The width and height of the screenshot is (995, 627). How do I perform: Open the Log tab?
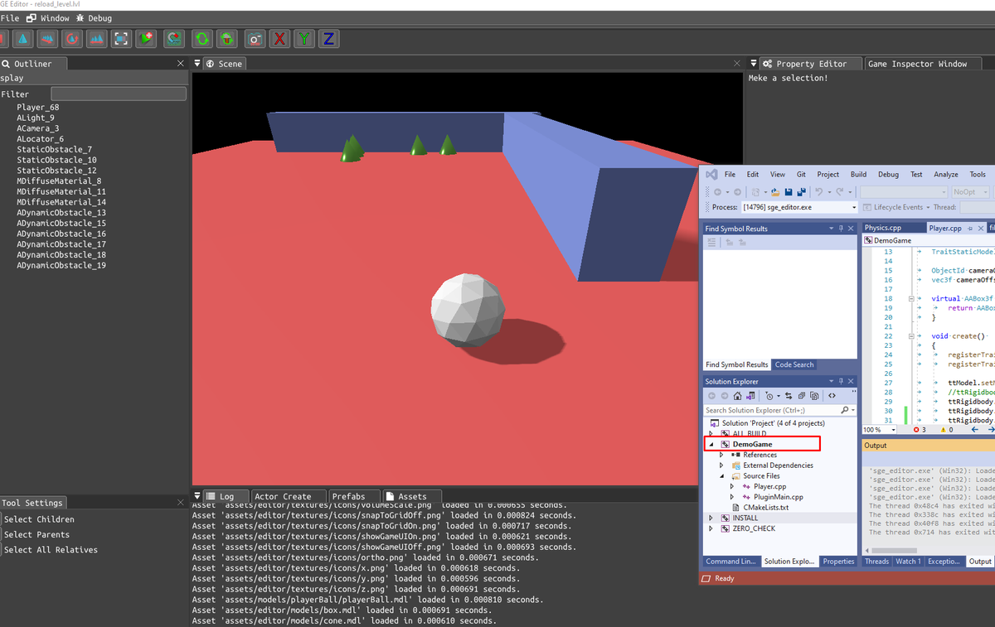[226, 497]
